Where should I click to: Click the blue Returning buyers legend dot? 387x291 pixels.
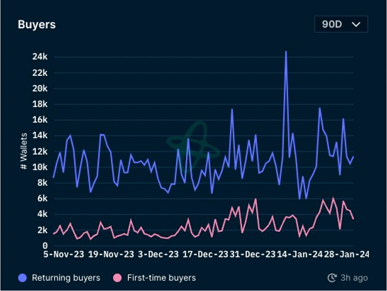(22, 278)
